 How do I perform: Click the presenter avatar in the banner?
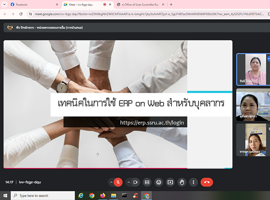[x=10, y=27]
